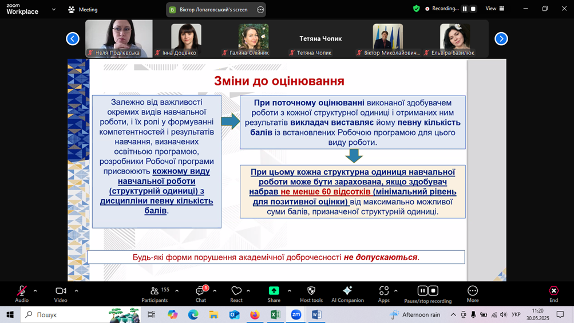This screenshot has height=323, width=574.
Task: Stop recording via top-bar stop icon
Action: coord(473,9)
